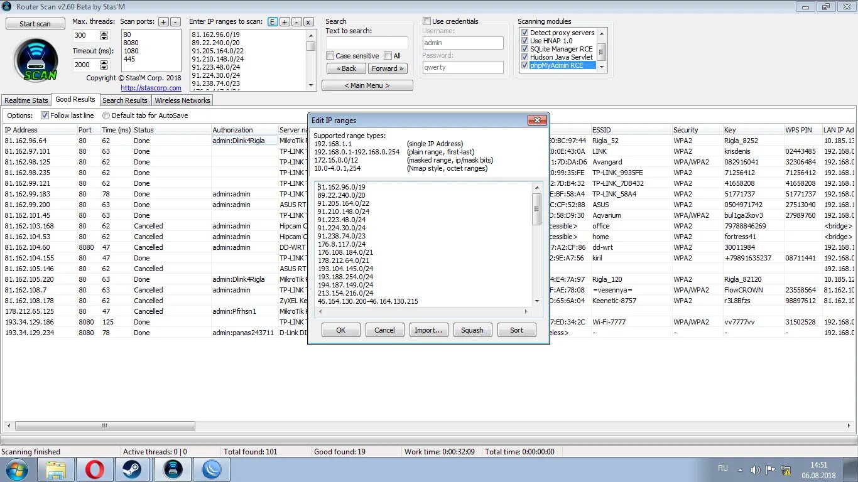Click the Username field
858x482 pixels.
[x=462, y=43]
